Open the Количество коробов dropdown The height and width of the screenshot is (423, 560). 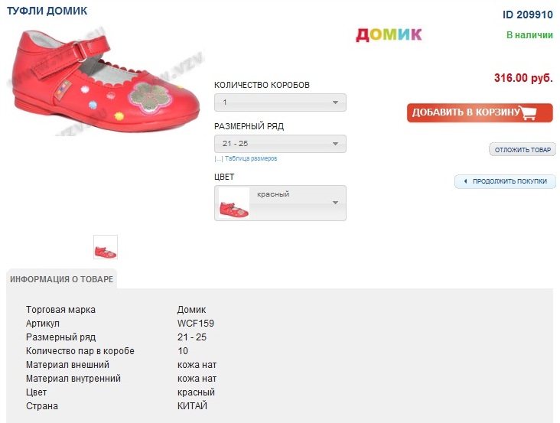pyautogui.click(x=280, y=102)
